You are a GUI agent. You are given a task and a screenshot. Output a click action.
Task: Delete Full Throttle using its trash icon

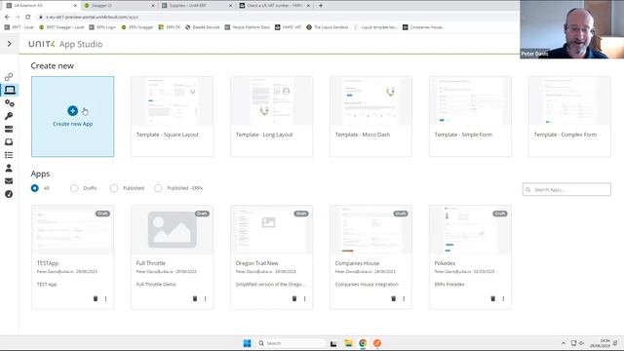[195, 298]
